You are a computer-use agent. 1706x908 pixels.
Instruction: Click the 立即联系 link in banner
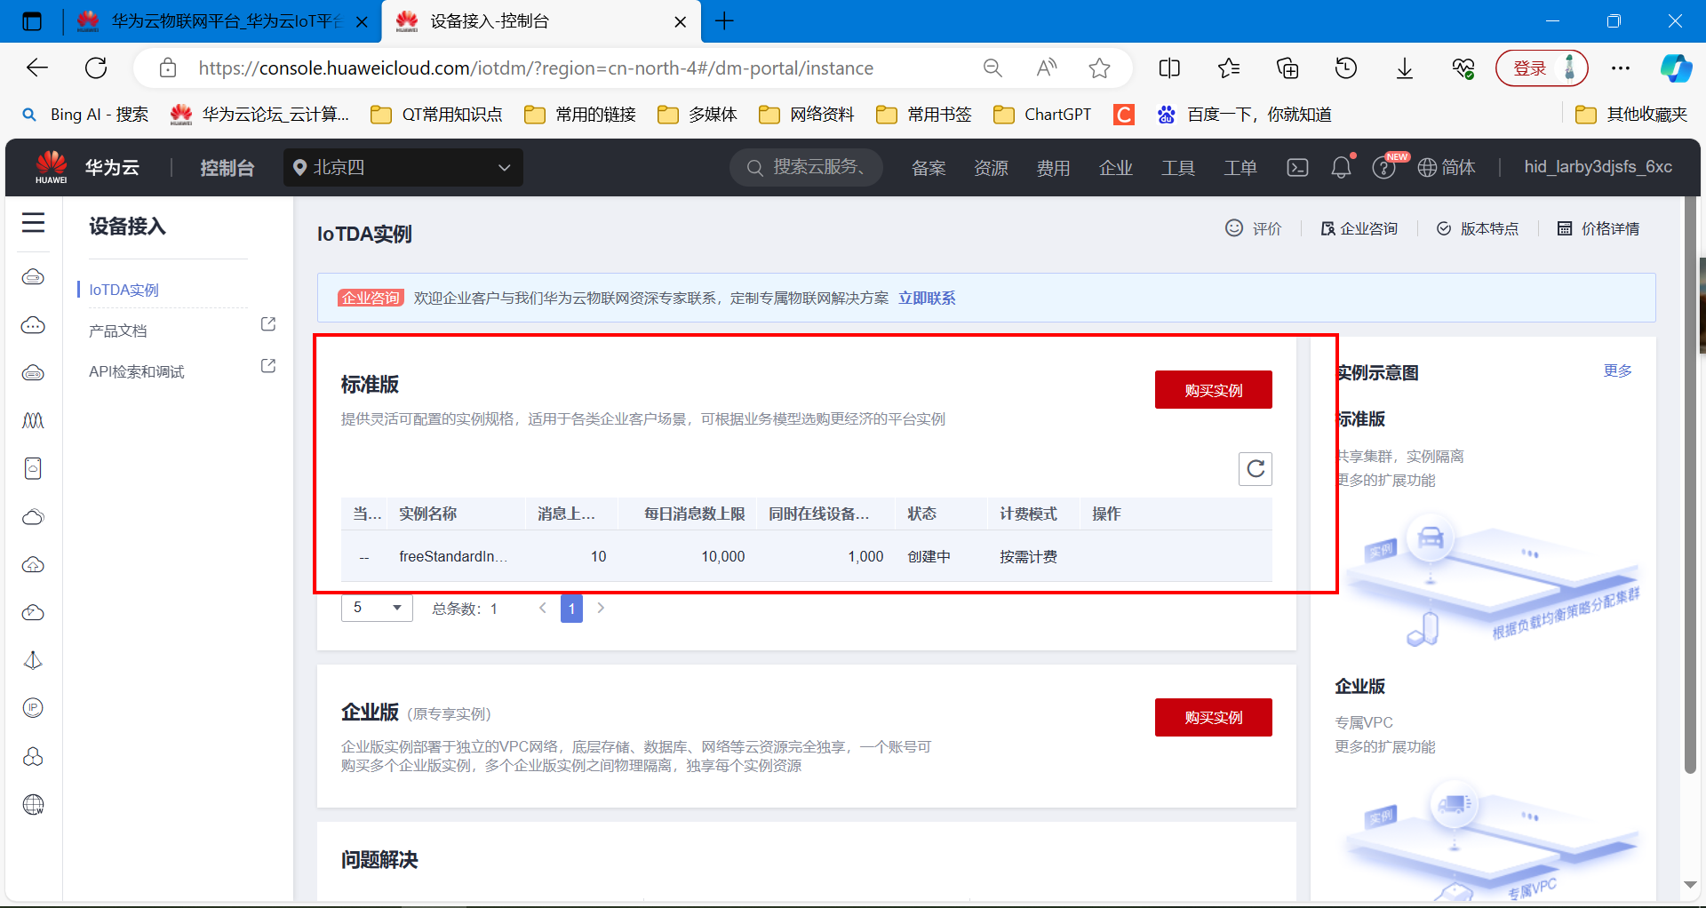(x=927, y=298)
